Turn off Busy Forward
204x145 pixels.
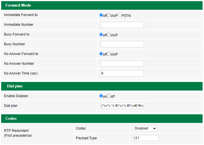pyautogui.click(x=101, y=35)
